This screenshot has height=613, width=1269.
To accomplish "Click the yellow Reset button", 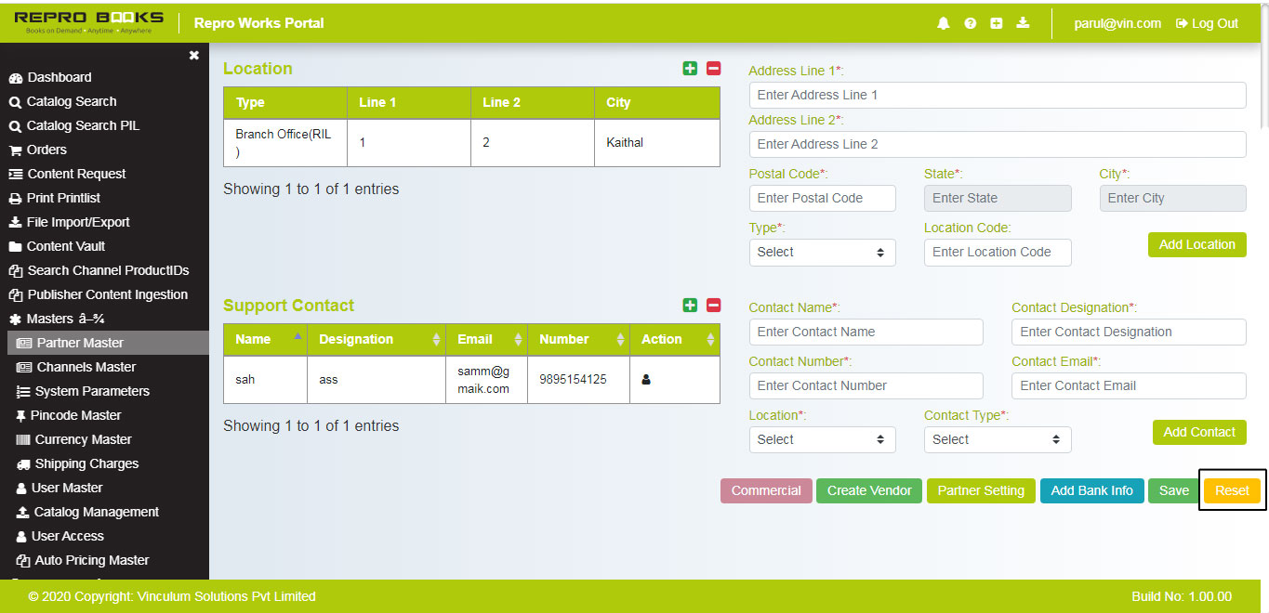I will click(1232, 491).
